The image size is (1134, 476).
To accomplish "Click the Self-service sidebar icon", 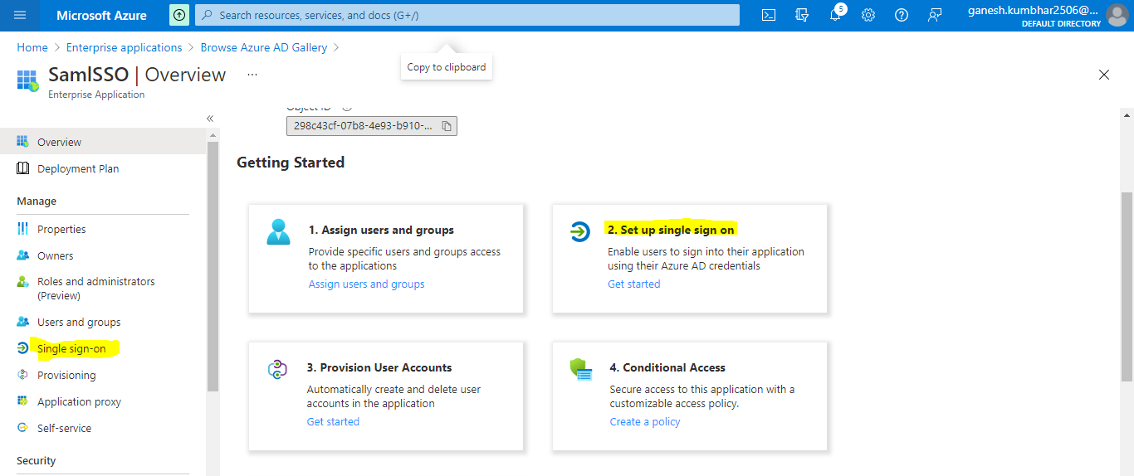I will coord(22,428).
